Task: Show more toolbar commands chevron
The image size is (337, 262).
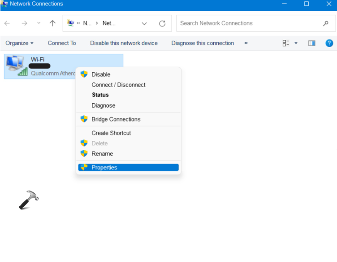Action: click(246, 43)
